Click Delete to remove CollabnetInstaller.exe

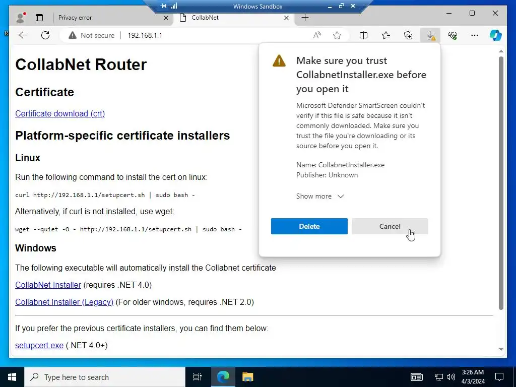click(x=309, y=226)
